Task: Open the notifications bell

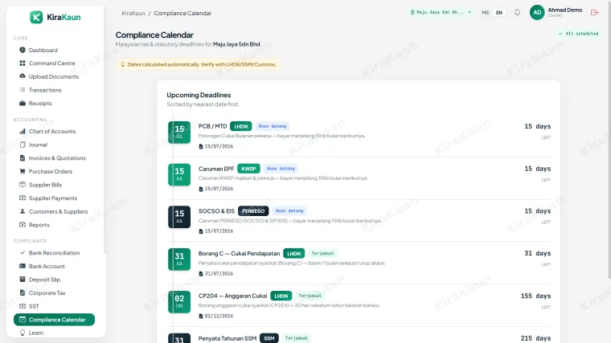Action: point(517,13)
